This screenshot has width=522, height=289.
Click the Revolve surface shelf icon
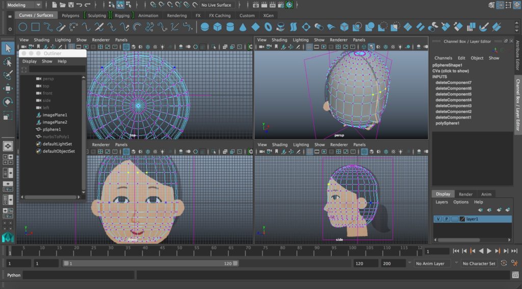coord(281,27)
